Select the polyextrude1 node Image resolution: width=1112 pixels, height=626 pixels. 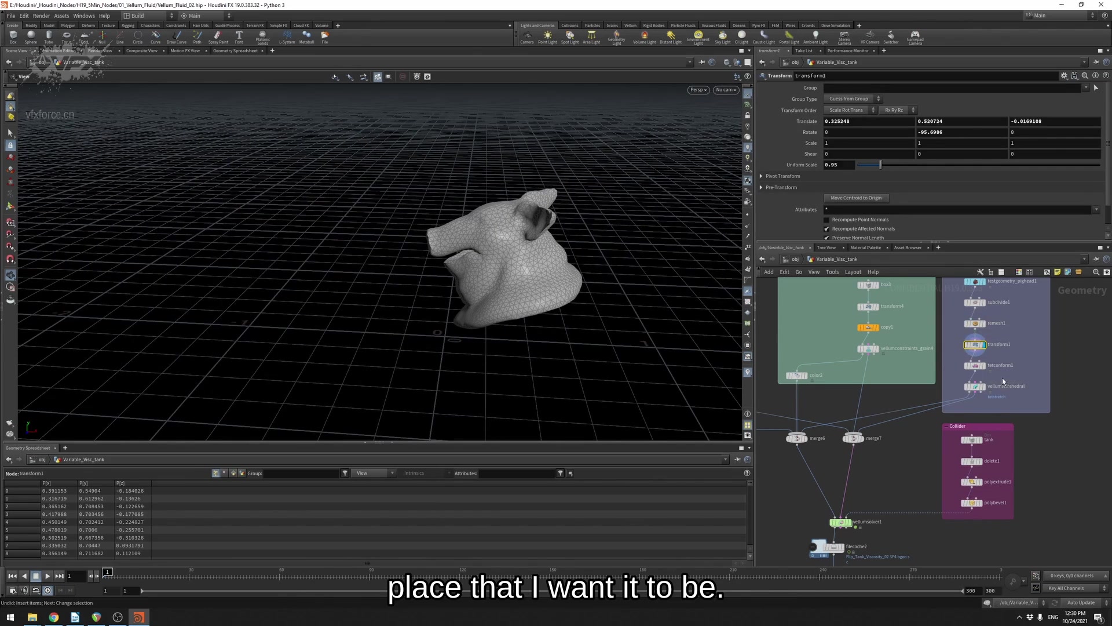971,482
